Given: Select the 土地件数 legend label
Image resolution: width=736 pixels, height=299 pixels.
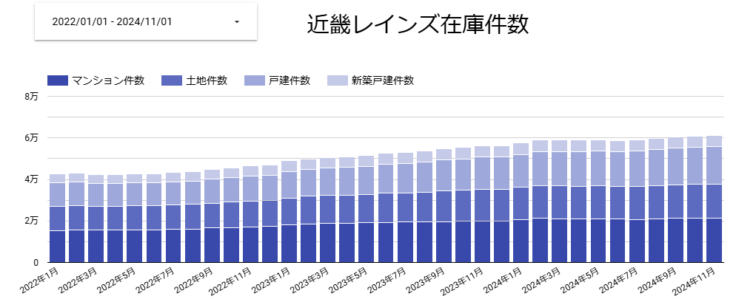Looking at the screenshot, I should coord(207,80).
